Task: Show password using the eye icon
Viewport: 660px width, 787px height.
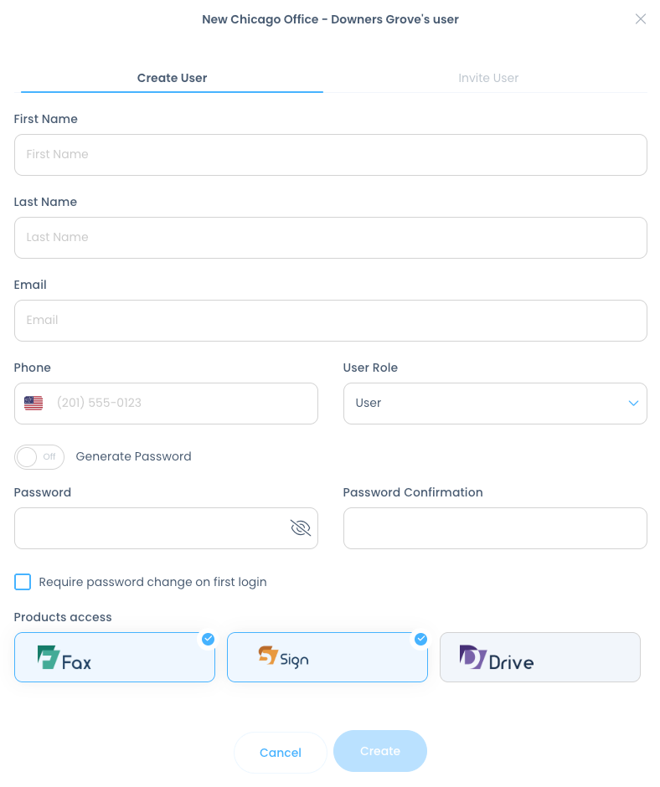Action: coord(300,527)
